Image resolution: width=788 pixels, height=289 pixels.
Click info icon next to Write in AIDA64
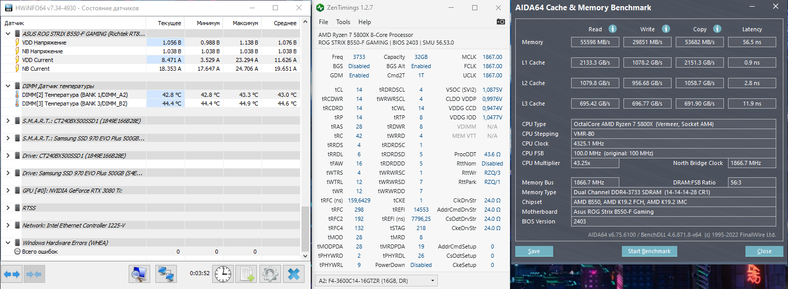click(665, 29)
